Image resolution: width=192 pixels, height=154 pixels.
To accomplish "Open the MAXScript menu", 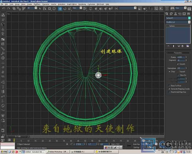I will click(100, 4).
